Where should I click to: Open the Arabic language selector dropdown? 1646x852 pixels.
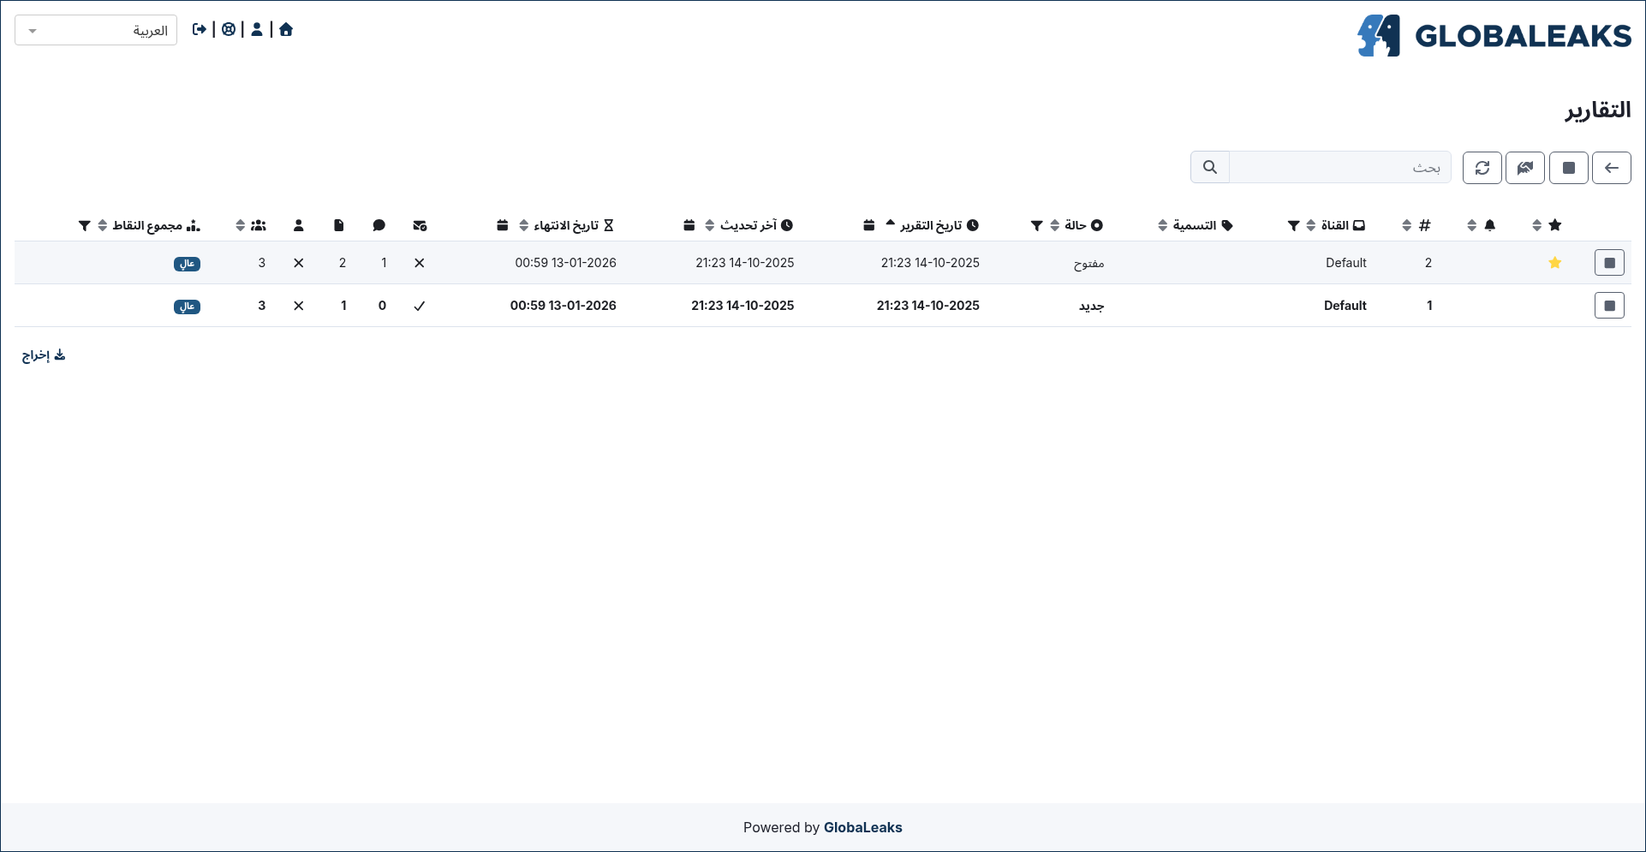[96, 30]
